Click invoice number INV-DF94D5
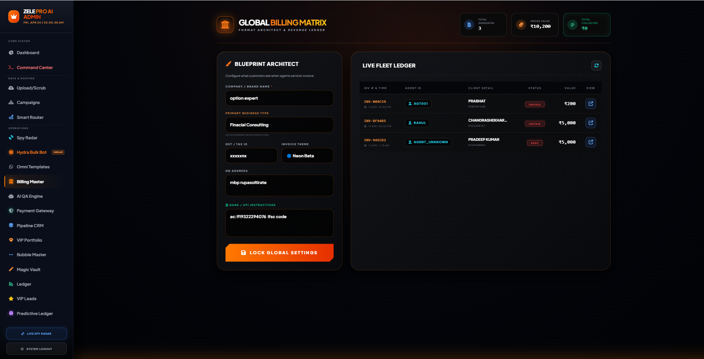The image size is (704, 359). point(375,121)
